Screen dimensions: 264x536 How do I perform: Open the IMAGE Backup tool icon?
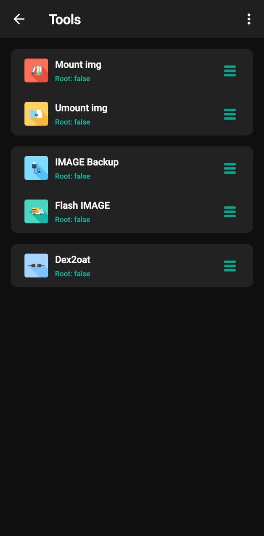tap(36, 168)
